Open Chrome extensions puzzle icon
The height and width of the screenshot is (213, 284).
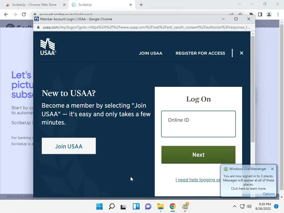coord(251,14)
